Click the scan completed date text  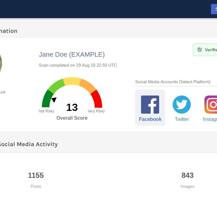coord(78,65)
